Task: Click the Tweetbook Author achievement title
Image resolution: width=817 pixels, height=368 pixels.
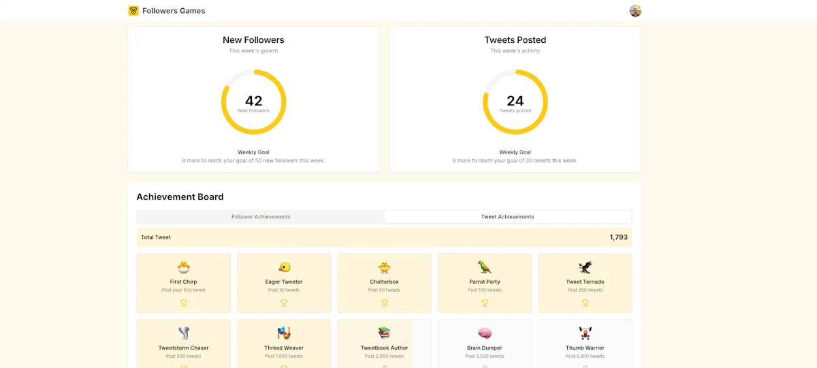Action: 385,348
